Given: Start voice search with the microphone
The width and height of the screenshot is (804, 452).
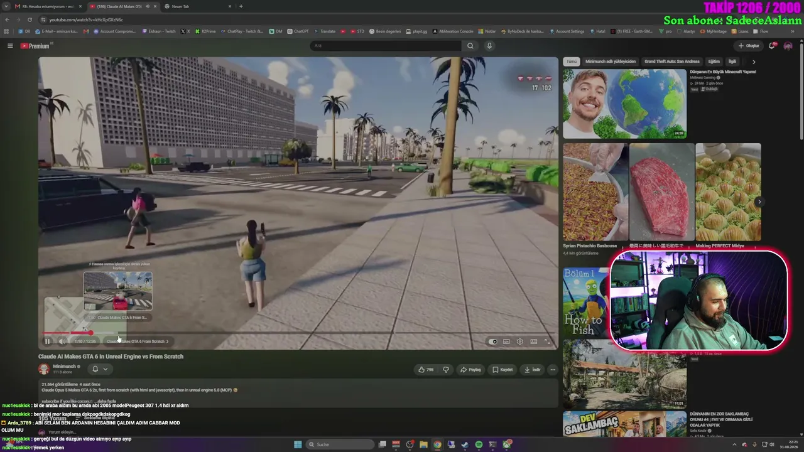Looking at the screenshot, I should (489, 46).
